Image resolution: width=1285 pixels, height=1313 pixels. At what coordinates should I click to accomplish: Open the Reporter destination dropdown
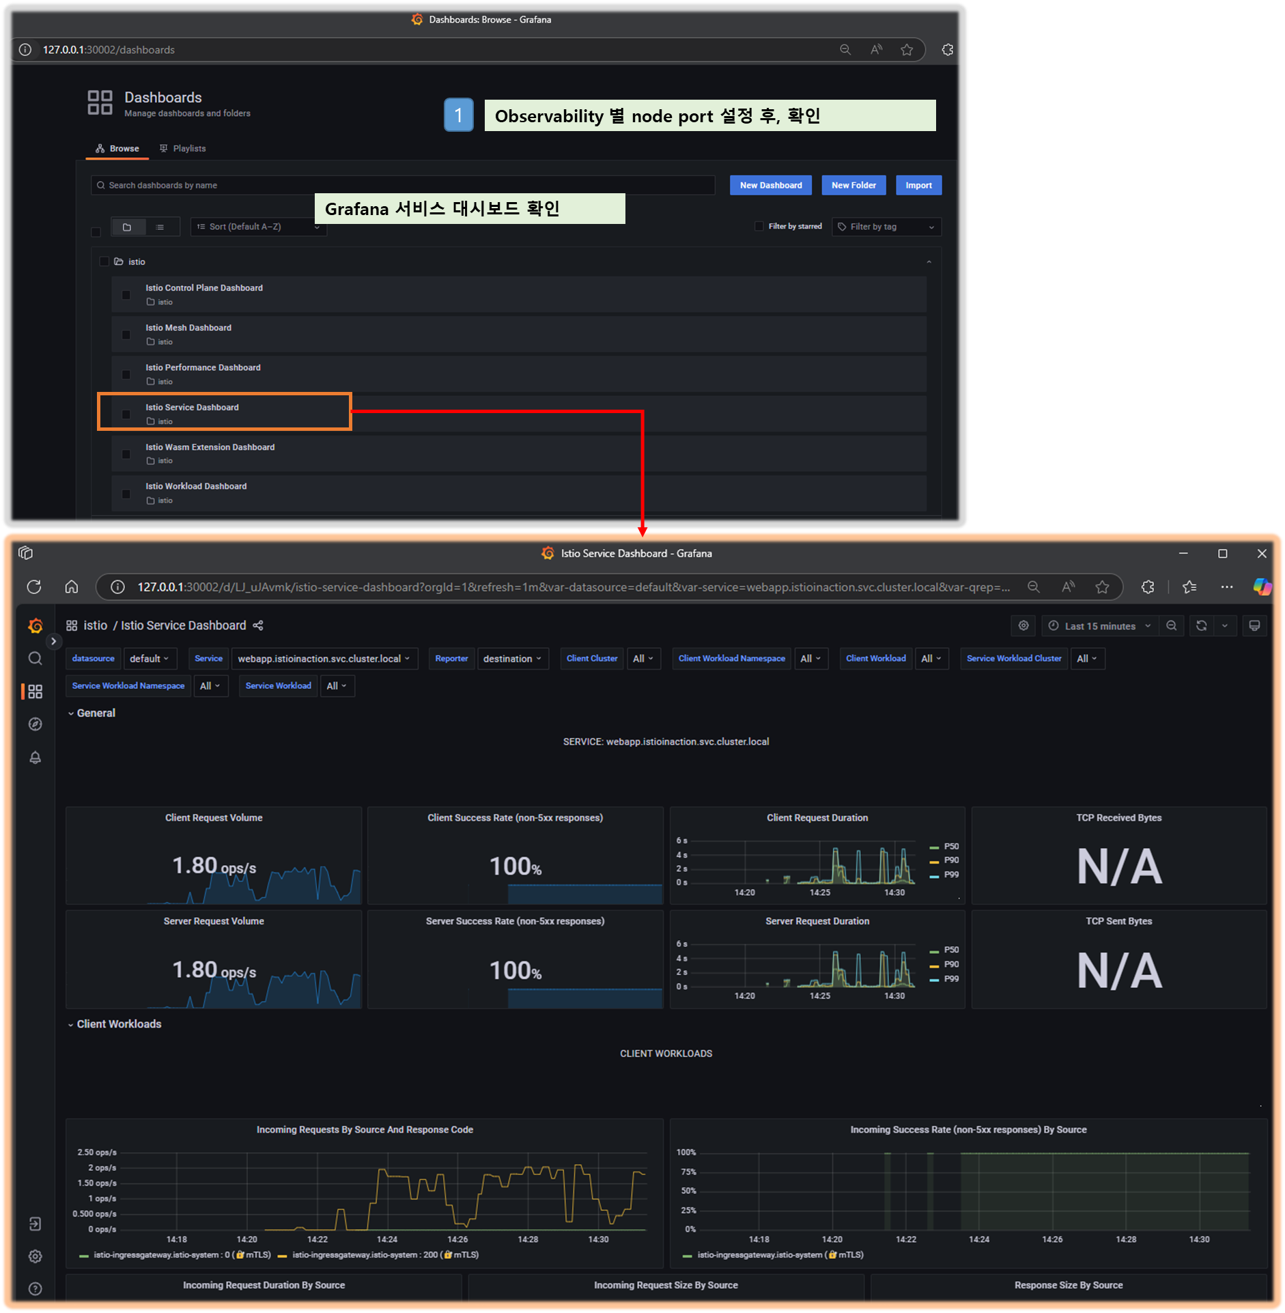click(x=513, y=658)
